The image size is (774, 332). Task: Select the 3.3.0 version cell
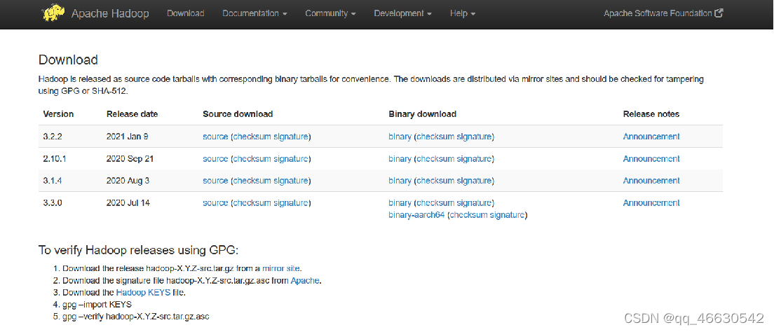tap(53, 202)
